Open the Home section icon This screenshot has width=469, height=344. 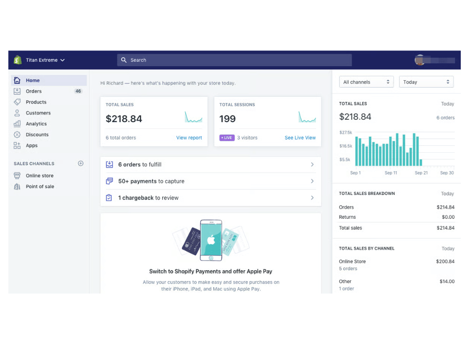click(x=18, y=80)
